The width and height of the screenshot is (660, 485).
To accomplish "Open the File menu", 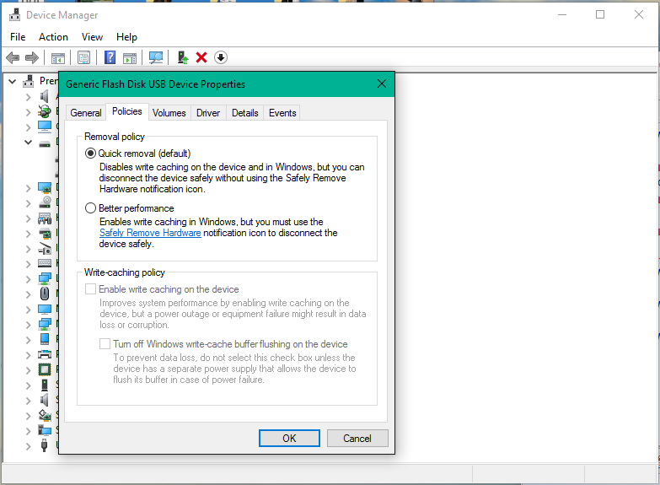I will click(18, 37).
